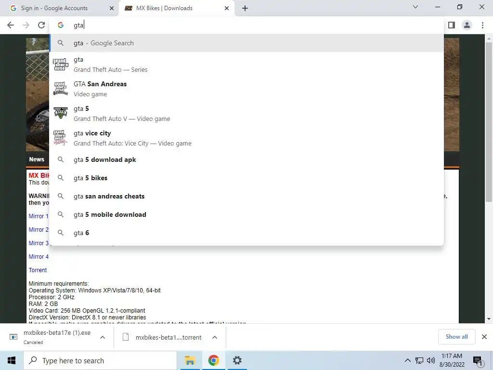Click GTA San Andreas logo thumbnail
The width and height of the screenshot is (493, 370).
pyautogui.click(x=60, y=89)
